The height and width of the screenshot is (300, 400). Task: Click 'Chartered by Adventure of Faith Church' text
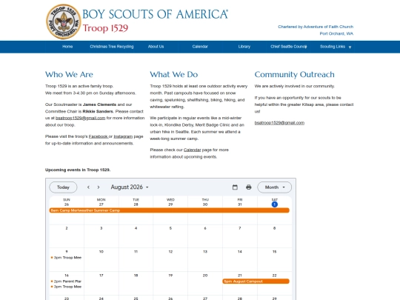[x=316, y=27]
